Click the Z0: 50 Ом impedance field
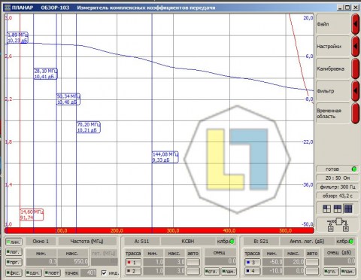The width and height of the screenshot is (361, 280). [338, 178]
